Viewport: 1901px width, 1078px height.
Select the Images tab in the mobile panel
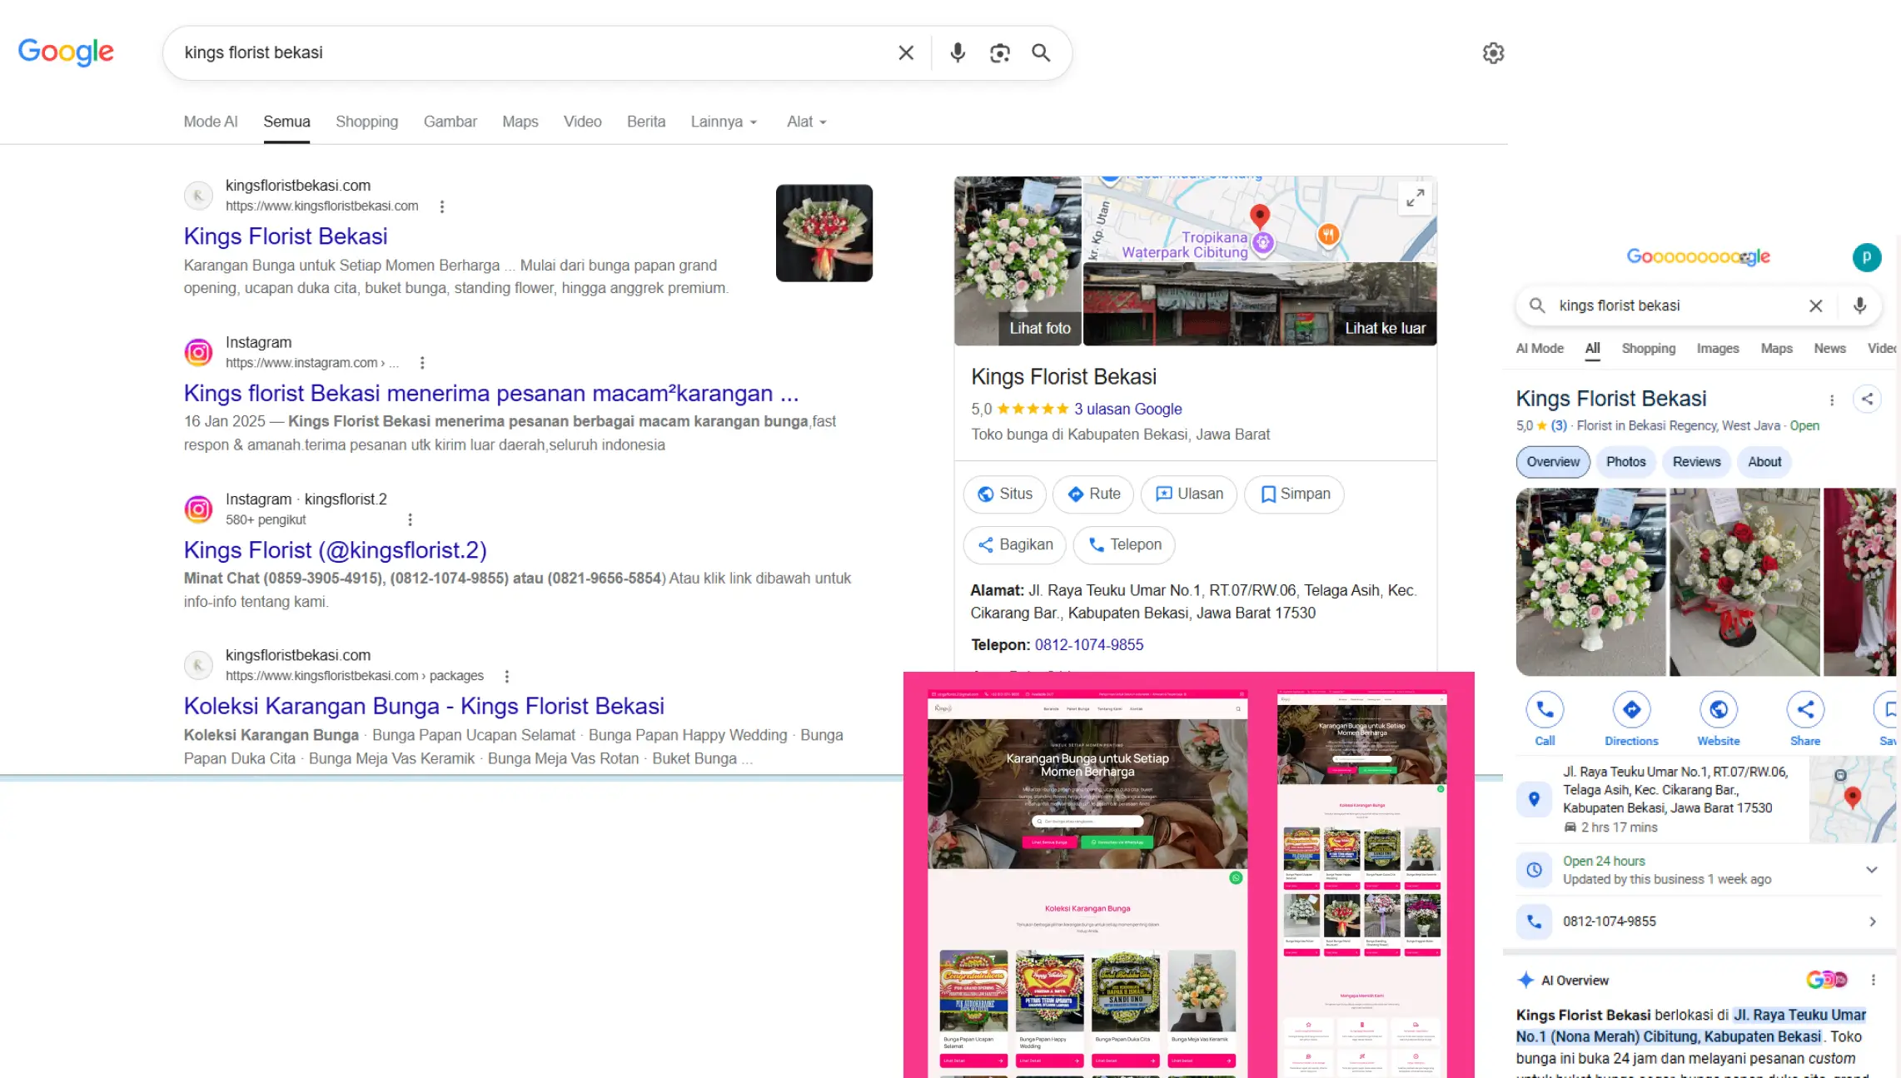[x=1718, y=349]
